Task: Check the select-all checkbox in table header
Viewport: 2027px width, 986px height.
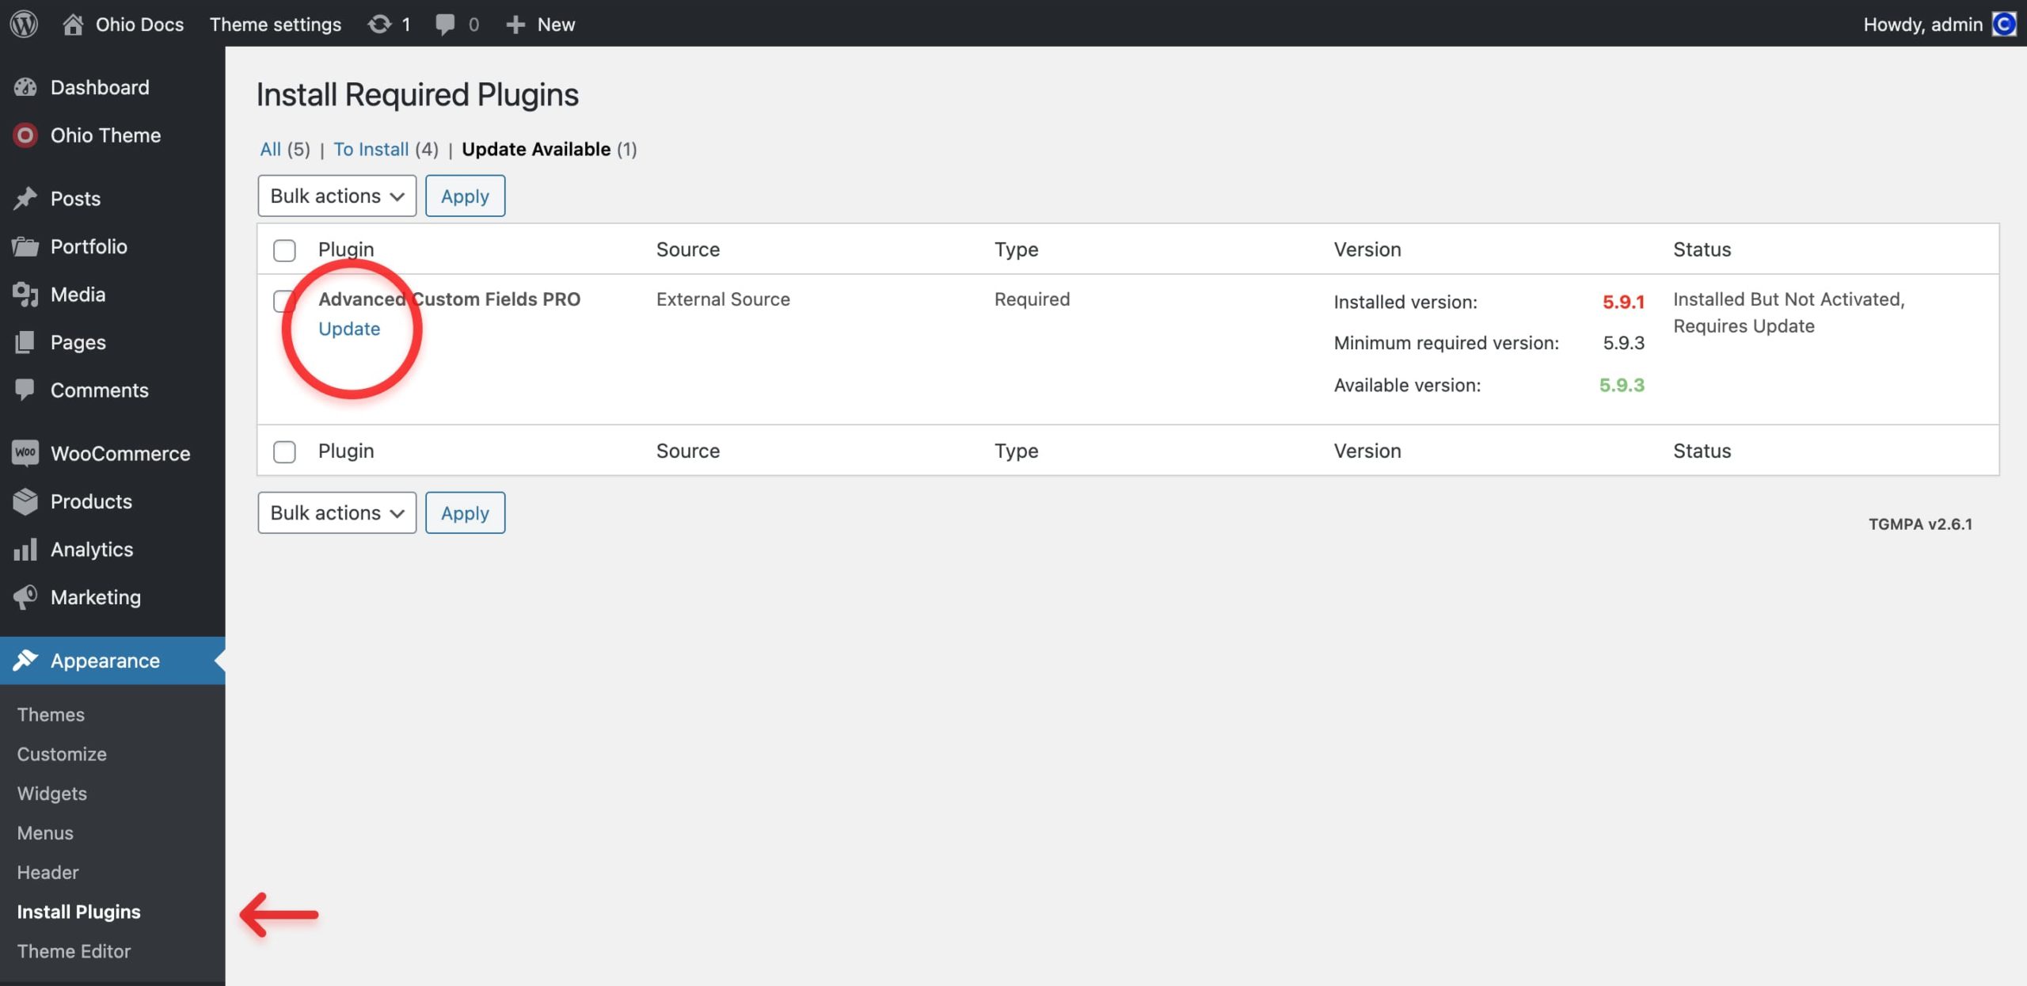Action: (284, 250)
